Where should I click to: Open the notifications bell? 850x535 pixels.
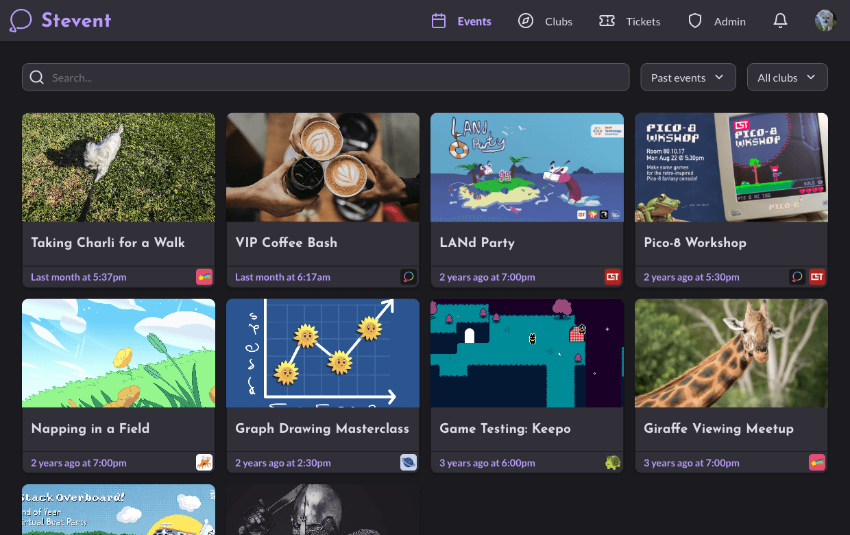pos(780,21)
